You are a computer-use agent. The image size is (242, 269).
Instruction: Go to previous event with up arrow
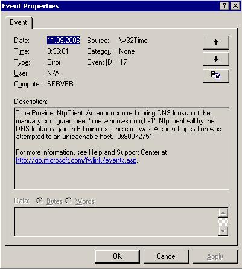coord(216,42)
